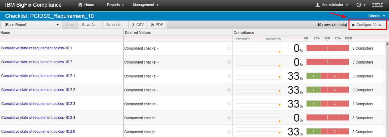Open the help question mark menu

359,5
